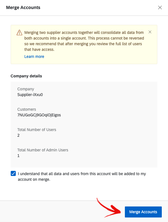Click the Merge Accounts dialog title
168x222 pixels.
point(23,8)
